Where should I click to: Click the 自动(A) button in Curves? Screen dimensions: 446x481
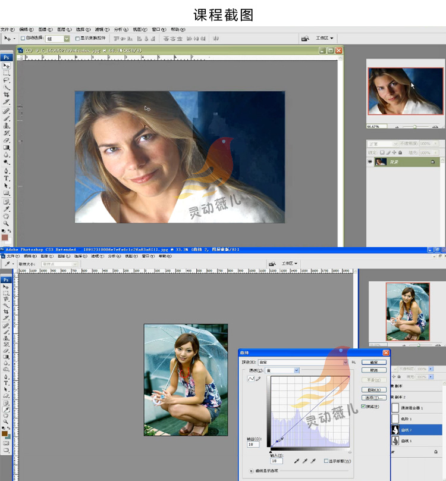pyautogui.click(x=373, y=389)
